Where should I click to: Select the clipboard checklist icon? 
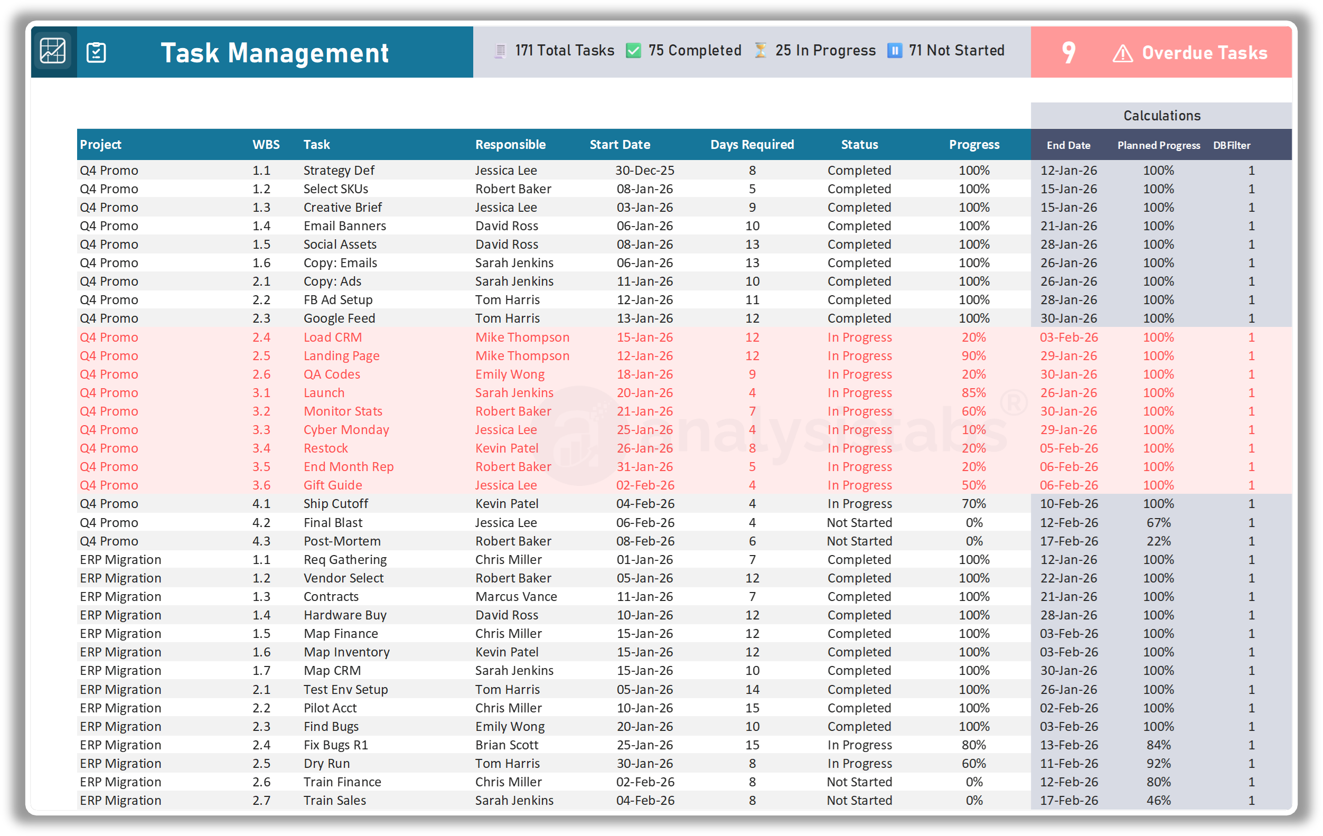[x=97, y=51]
